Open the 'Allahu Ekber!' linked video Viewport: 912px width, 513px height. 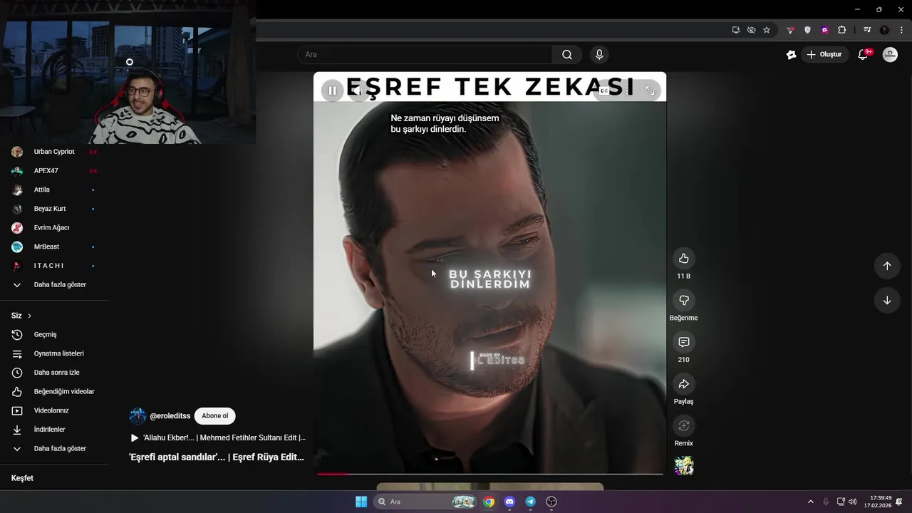(218, 438)
